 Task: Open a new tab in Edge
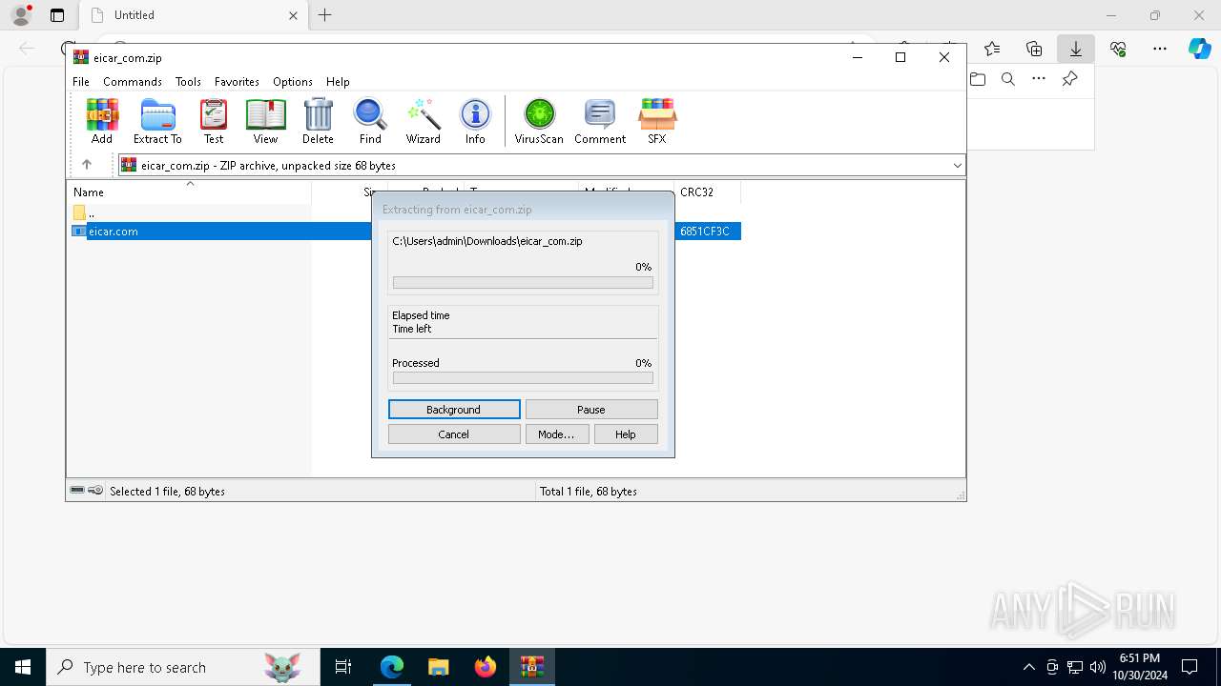coord(324,15)
